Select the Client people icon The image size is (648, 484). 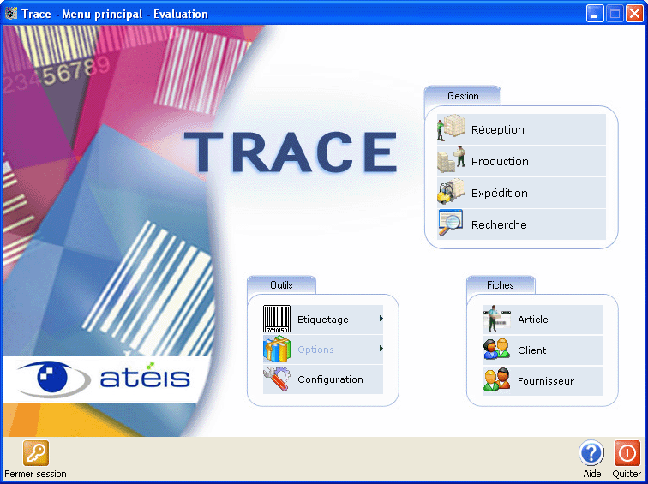point(497,350)
